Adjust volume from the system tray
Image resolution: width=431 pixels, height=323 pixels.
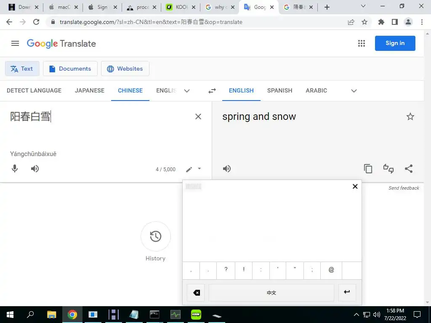pos(377,315)
